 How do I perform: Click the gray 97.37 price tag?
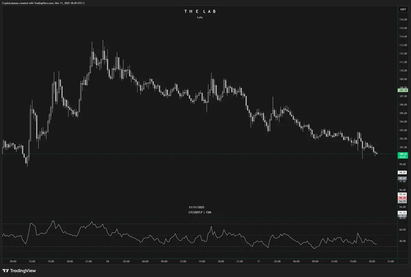(x=403, y=178)
